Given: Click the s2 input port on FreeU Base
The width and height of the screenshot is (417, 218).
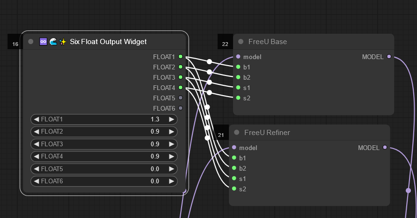Looking at the screenshot, I should [238, 98].
